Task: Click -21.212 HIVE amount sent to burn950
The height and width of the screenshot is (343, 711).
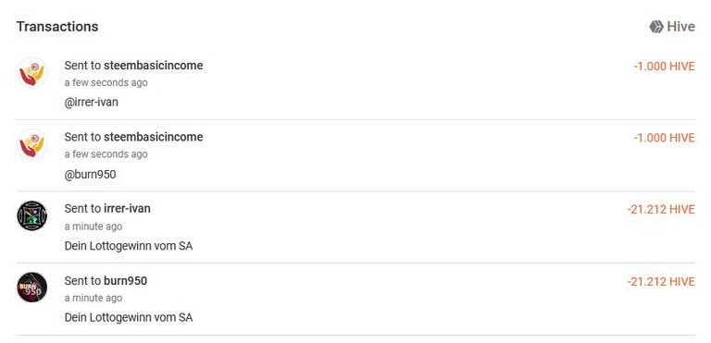Action: pyautogui.click(x=661, y=281)
